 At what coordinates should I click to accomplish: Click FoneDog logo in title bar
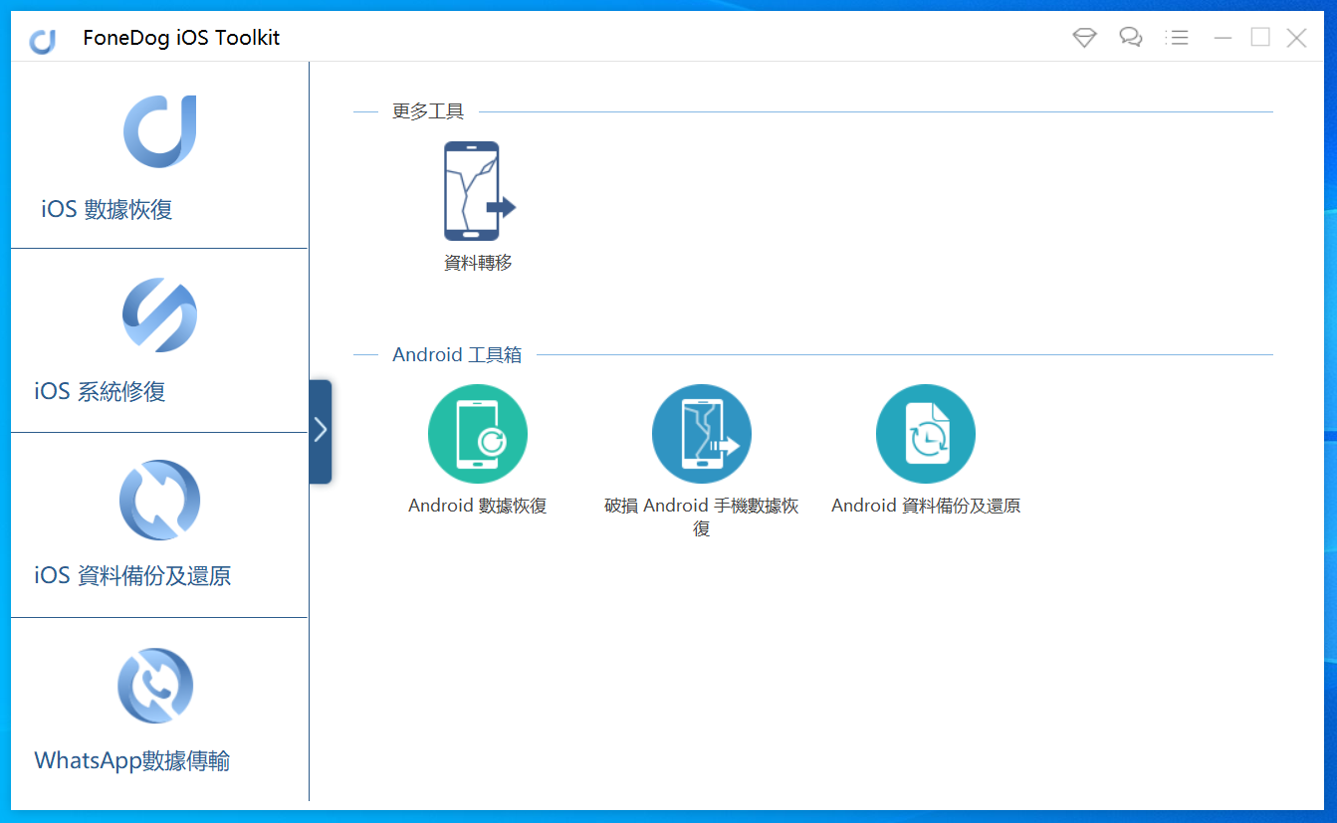[42, 40]
